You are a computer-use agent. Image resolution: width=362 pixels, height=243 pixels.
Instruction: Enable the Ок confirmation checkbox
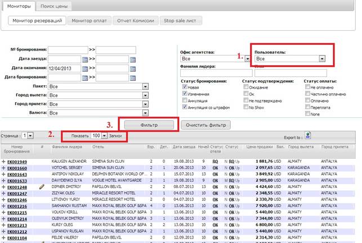(x=246, y=93)
